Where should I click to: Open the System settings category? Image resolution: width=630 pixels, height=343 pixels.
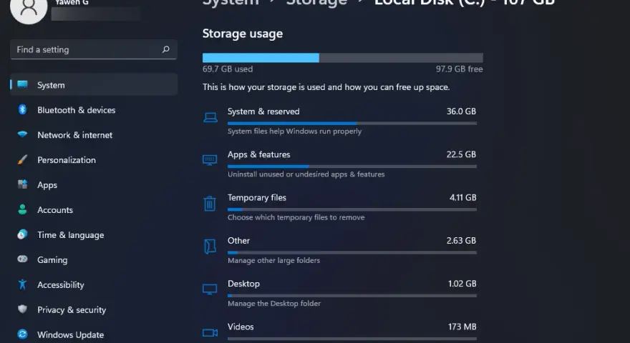94,84
